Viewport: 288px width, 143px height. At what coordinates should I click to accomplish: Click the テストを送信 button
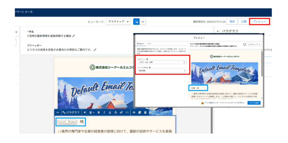254,103
